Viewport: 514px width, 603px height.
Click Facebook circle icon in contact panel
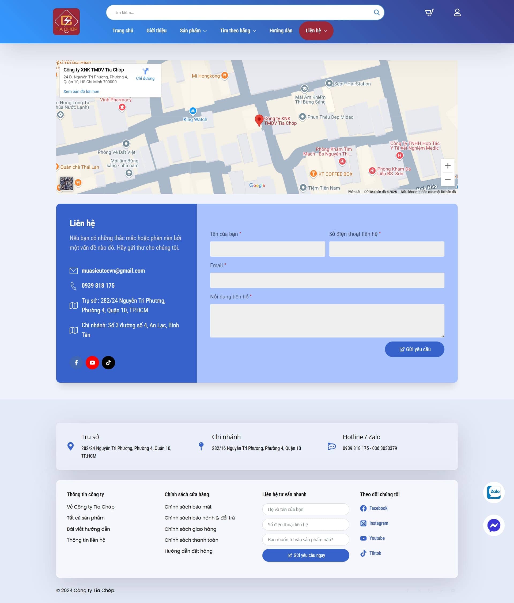pos(76,363)
